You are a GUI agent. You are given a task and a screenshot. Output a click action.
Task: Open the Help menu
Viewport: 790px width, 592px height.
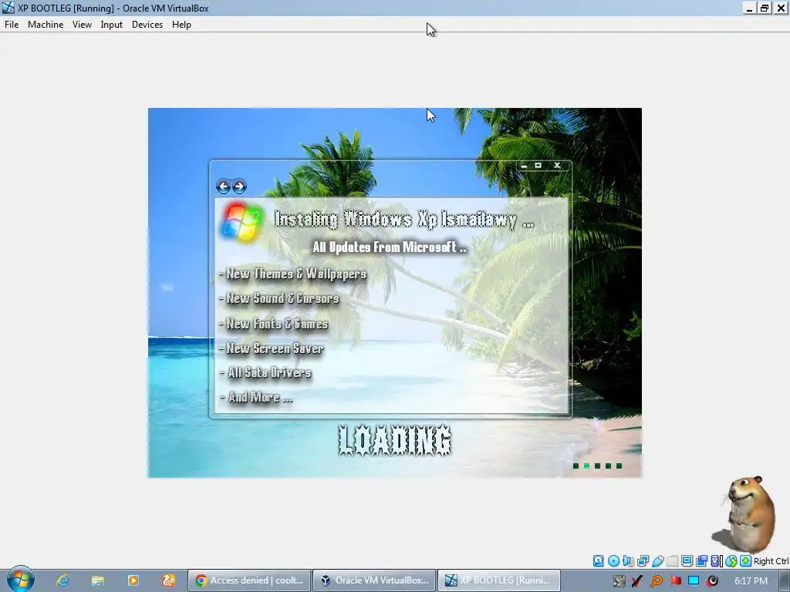tap(181, 25)
